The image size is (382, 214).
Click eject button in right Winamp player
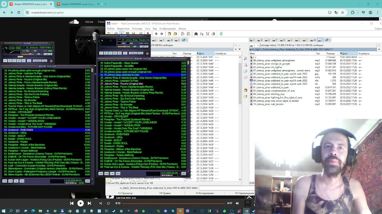125,53
